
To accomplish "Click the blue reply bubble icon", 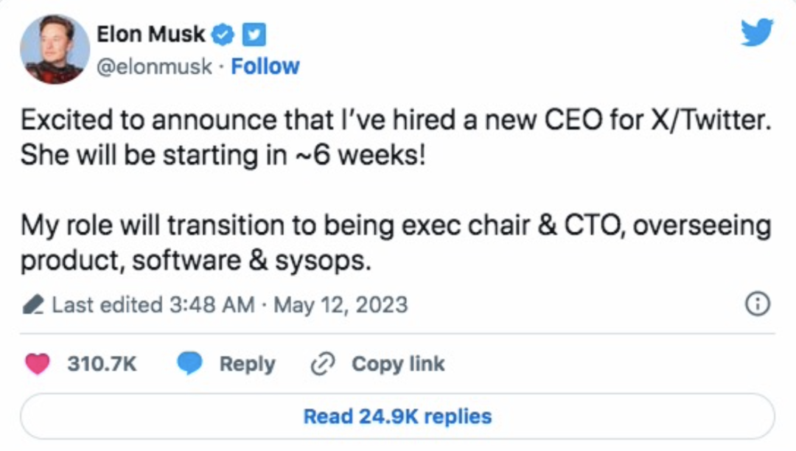I will (189, 363).
